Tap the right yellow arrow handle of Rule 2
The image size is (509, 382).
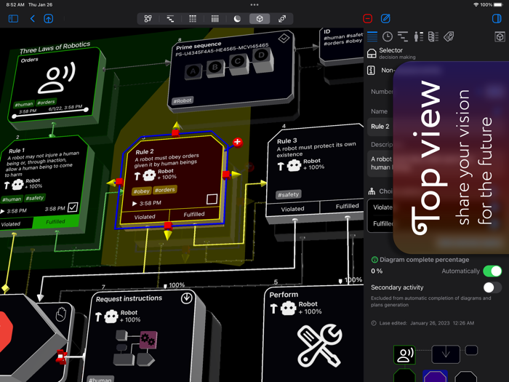236,175
